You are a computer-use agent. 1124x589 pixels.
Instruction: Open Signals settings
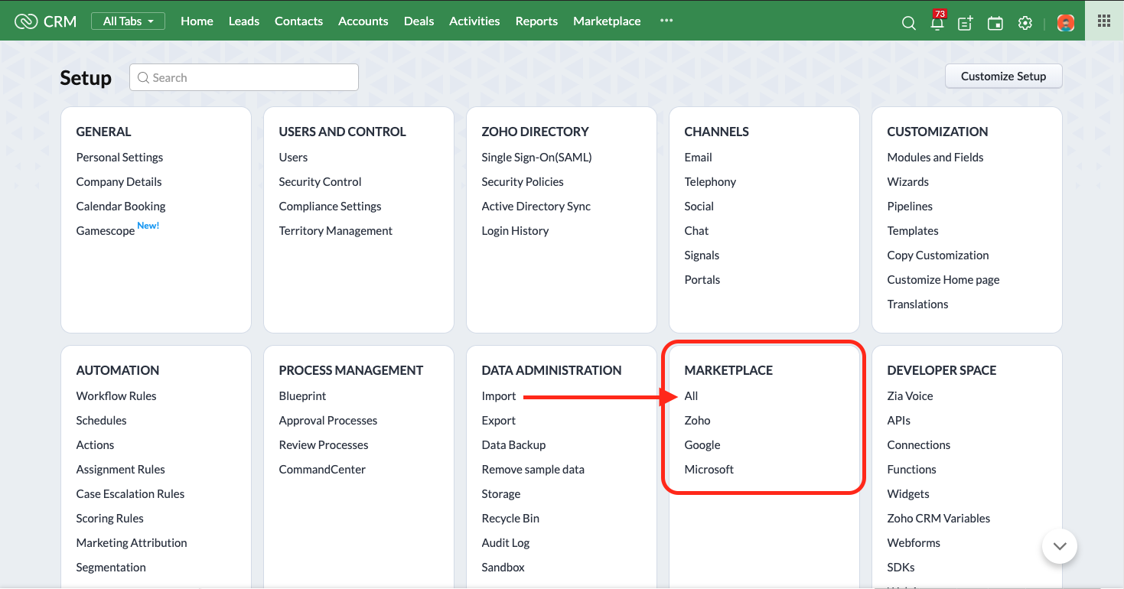click(702, 255)
